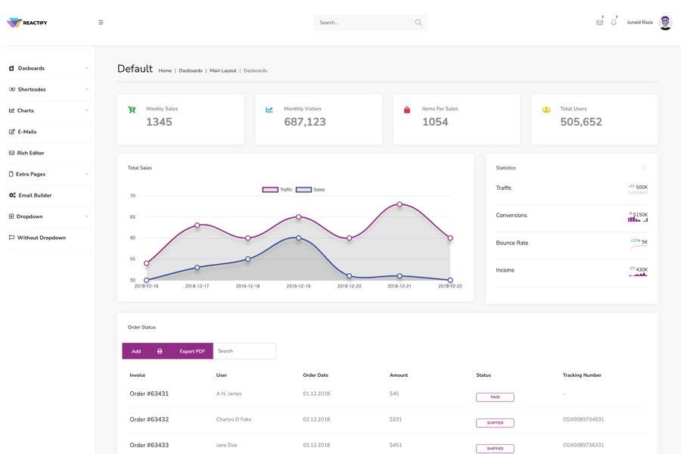The height and width of the screenshot is (454, 681).
Task: Open the Home breadcrumb link
Action: pyautogui.click(x=163, y=69)
